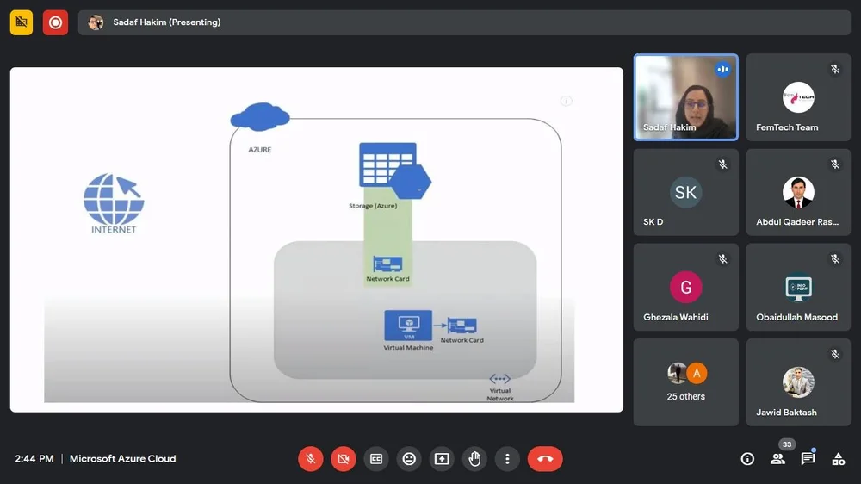Open the activities icon
The width and height of the screenshot is (861, 484).
point(838,459)
